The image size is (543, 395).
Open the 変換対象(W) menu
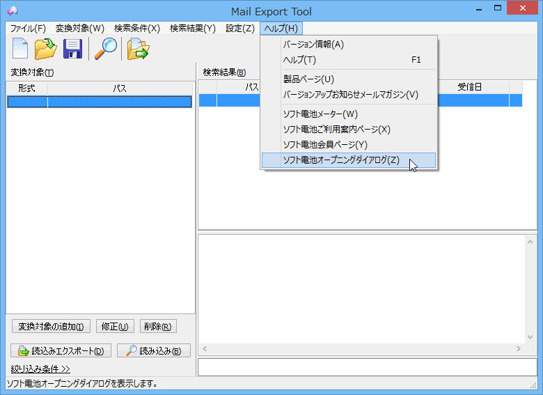(79, 29)
